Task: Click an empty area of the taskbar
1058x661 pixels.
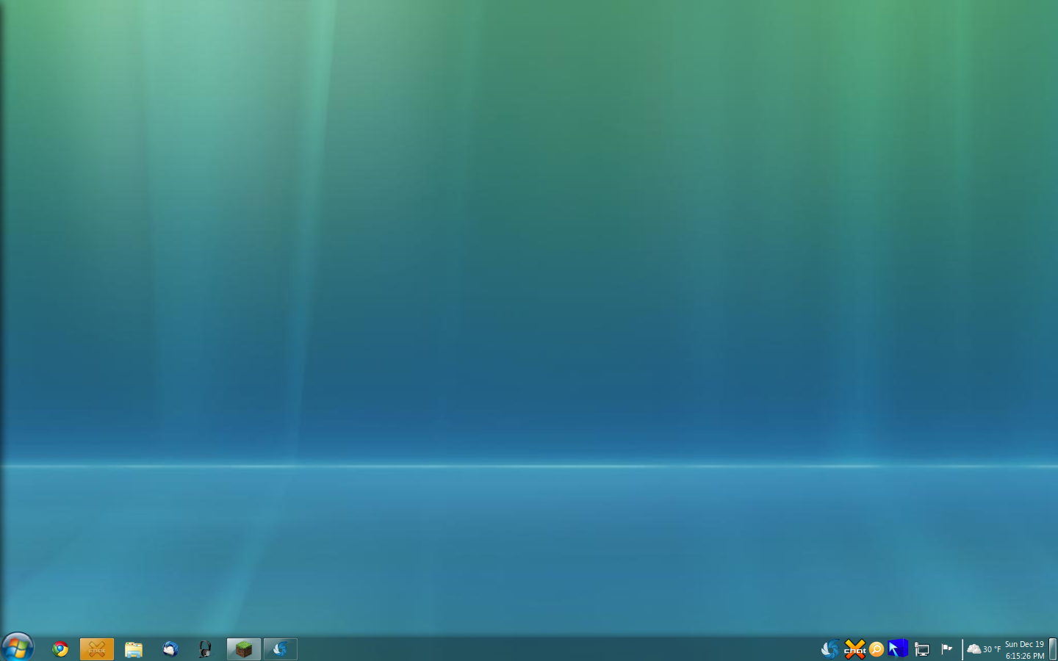Action: coord(551,649)
